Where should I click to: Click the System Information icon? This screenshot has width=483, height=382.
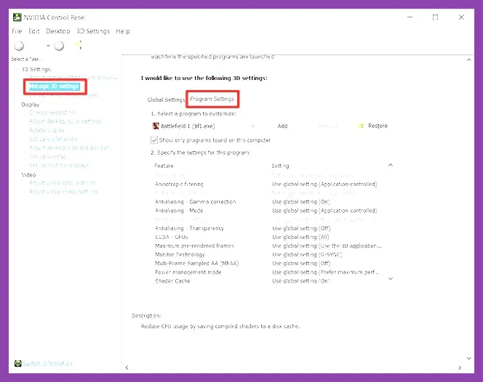[x=18, y=363]
